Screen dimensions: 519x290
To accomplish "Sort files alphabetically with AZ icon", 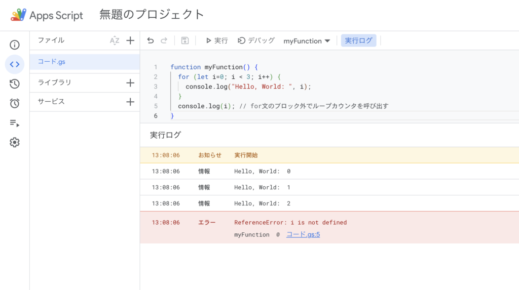I will (115, 40).
